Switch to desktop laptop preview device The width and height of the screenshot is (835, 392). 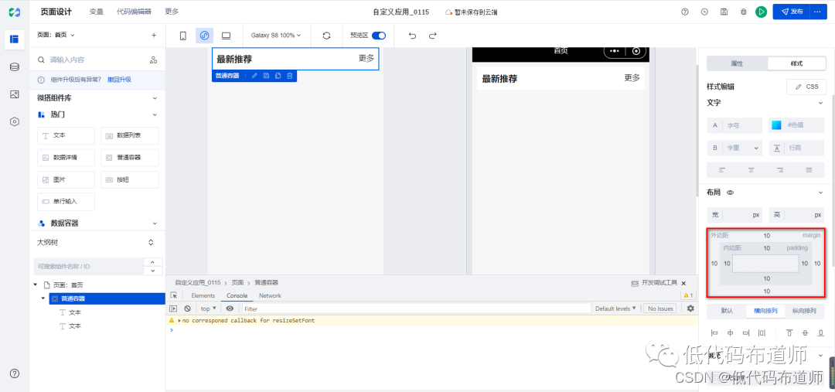(x=226, y=36)
